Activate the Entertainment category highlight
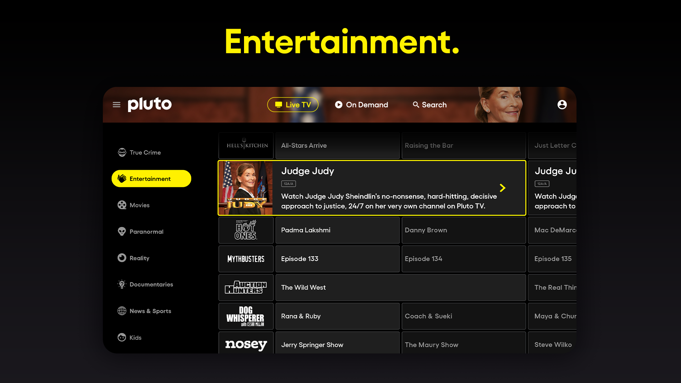This screenshot has height=383, width=681. click(x=151, y=178)
